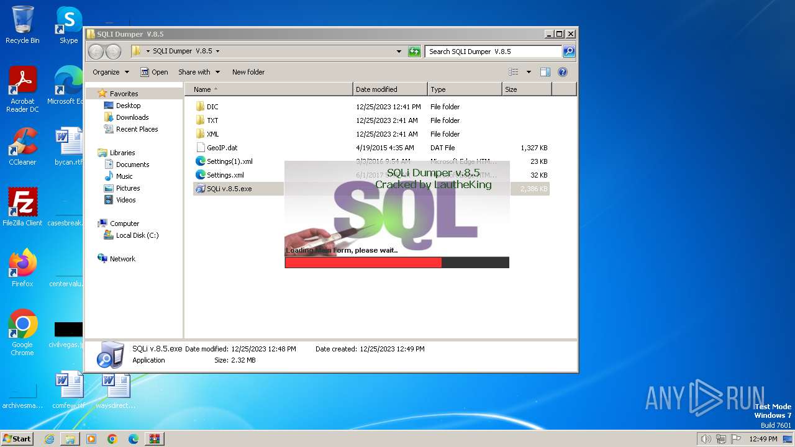The width and height of the screenshot is (795, 447).
Task: Click the network icon in system tray
Action: [x=721, y=439]
